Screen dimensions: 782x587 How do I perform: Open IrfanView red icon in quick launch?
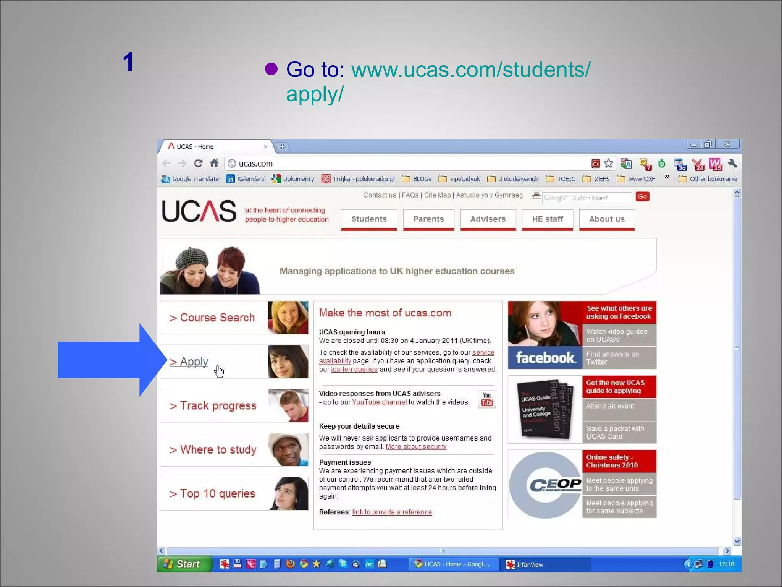[225, 564]
